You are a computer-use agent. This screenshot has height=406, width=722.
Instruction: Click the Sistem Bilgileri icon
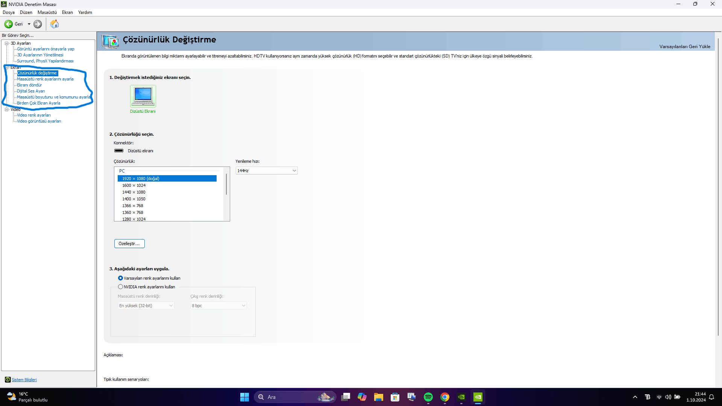point(8,380)
